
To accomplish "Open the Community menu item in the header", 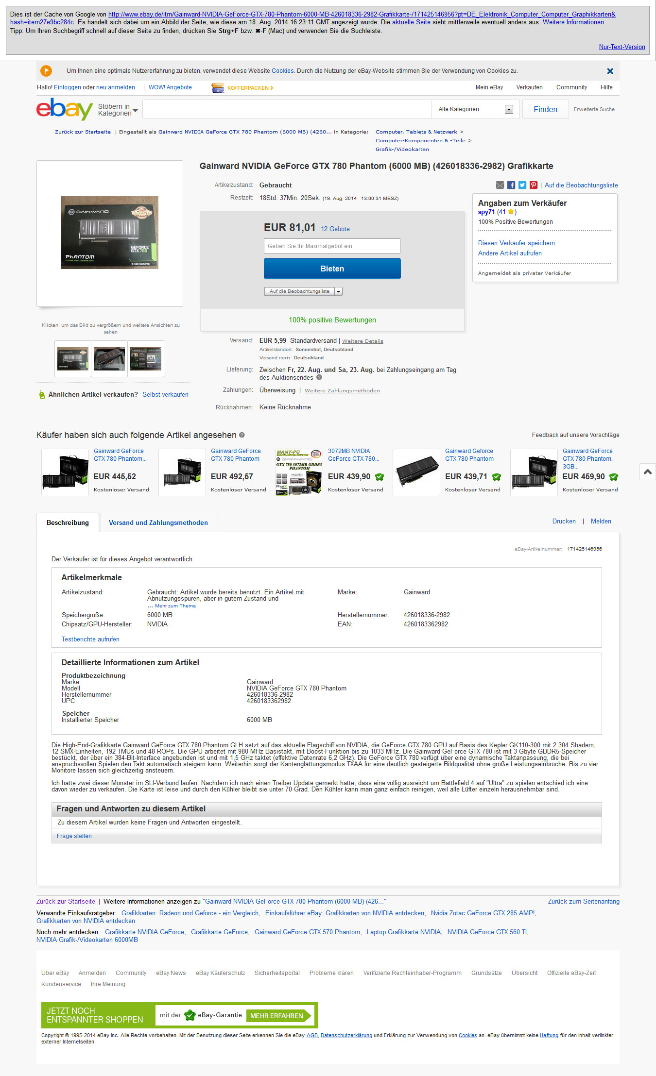I will (x=571, y=87).
